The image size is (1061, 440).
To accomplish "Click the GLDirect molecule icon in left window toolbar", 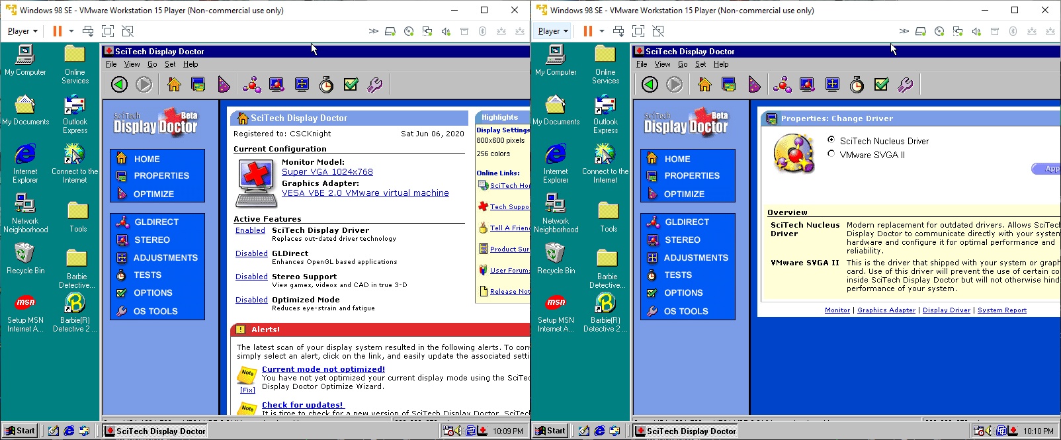I will 251,84.
